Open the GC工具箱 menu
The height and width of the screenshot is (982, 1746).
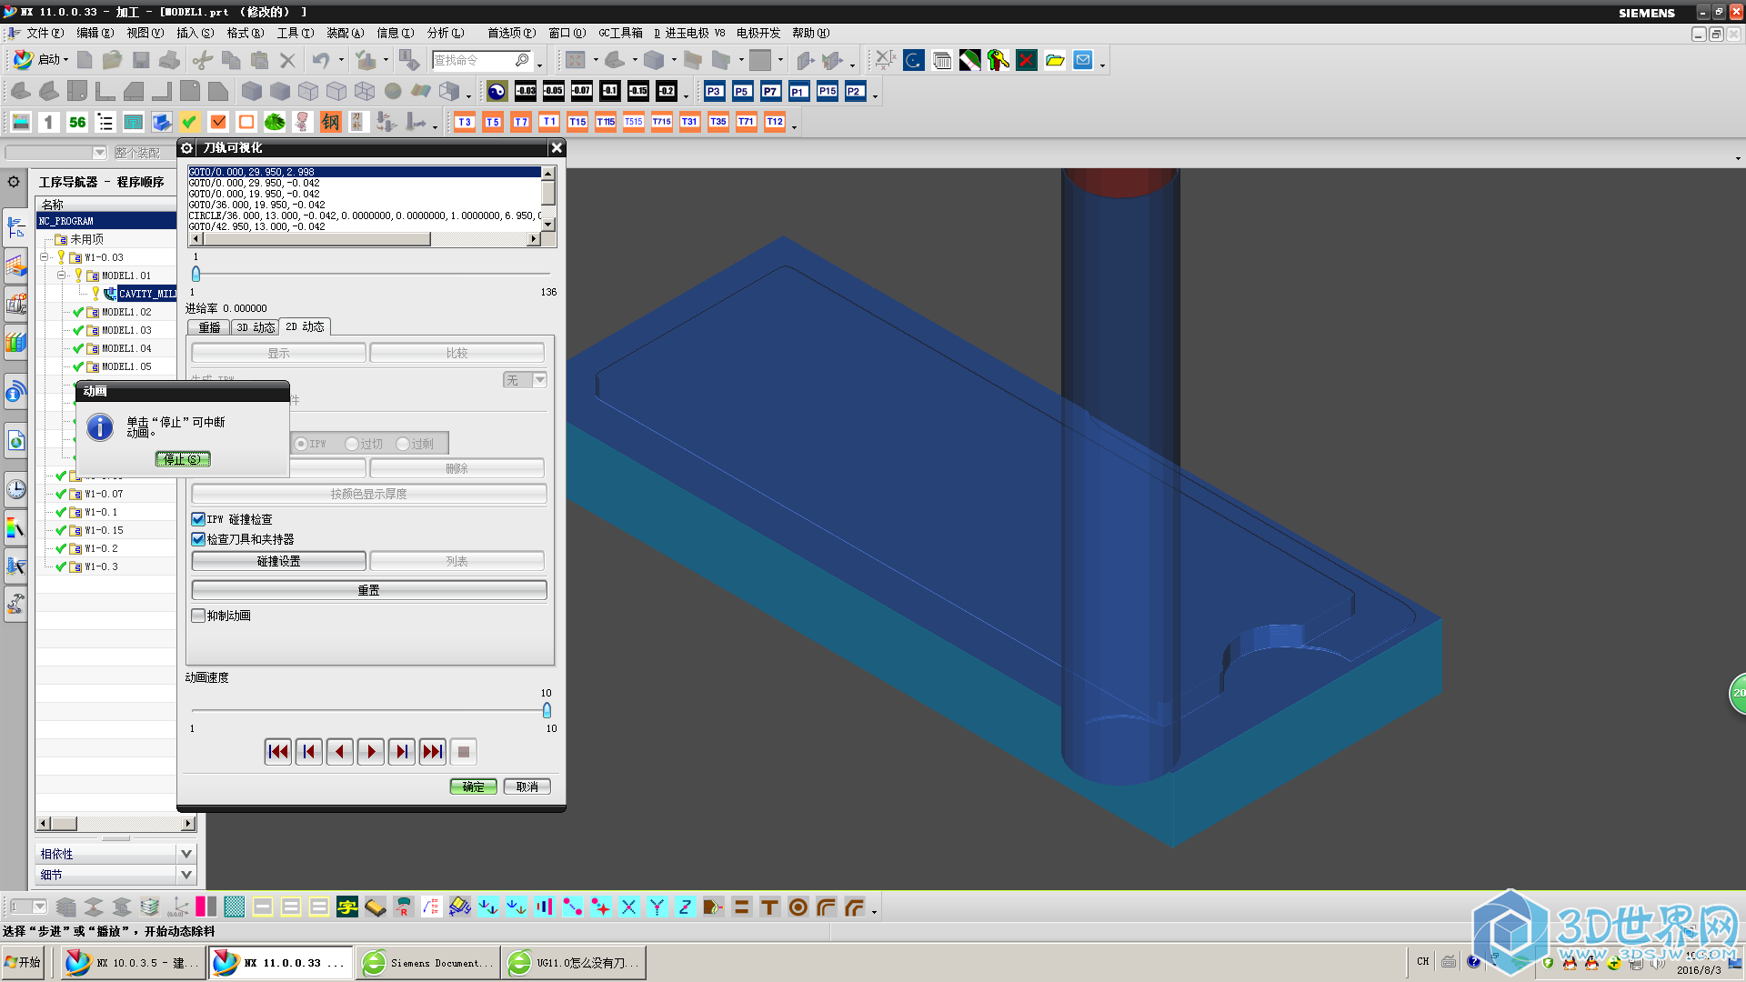pyautogui.click(x=620, y=33)
